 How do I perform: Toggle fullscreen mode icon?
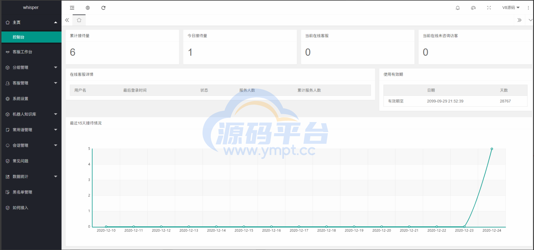point(489,8)
